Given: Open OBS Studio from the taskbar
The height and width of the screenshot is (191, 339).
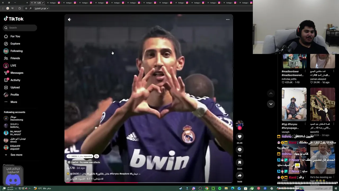Looking at the screenshot, I should (x=200, y=188).
